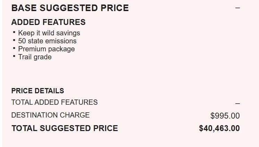Viewport: 259px width, 147px height.
Task: Click the Price Details heading
Action: [37, 91]
